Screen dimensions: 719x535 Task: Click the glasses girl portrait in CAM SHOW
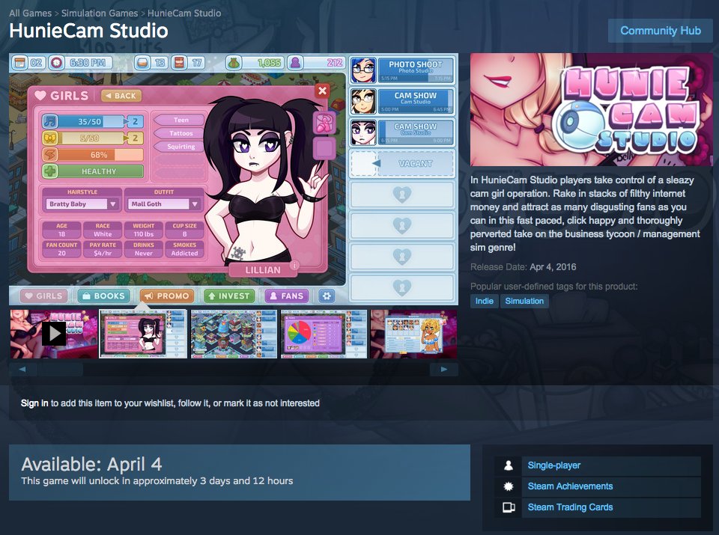pyautogui.click(x=364, y=101)
